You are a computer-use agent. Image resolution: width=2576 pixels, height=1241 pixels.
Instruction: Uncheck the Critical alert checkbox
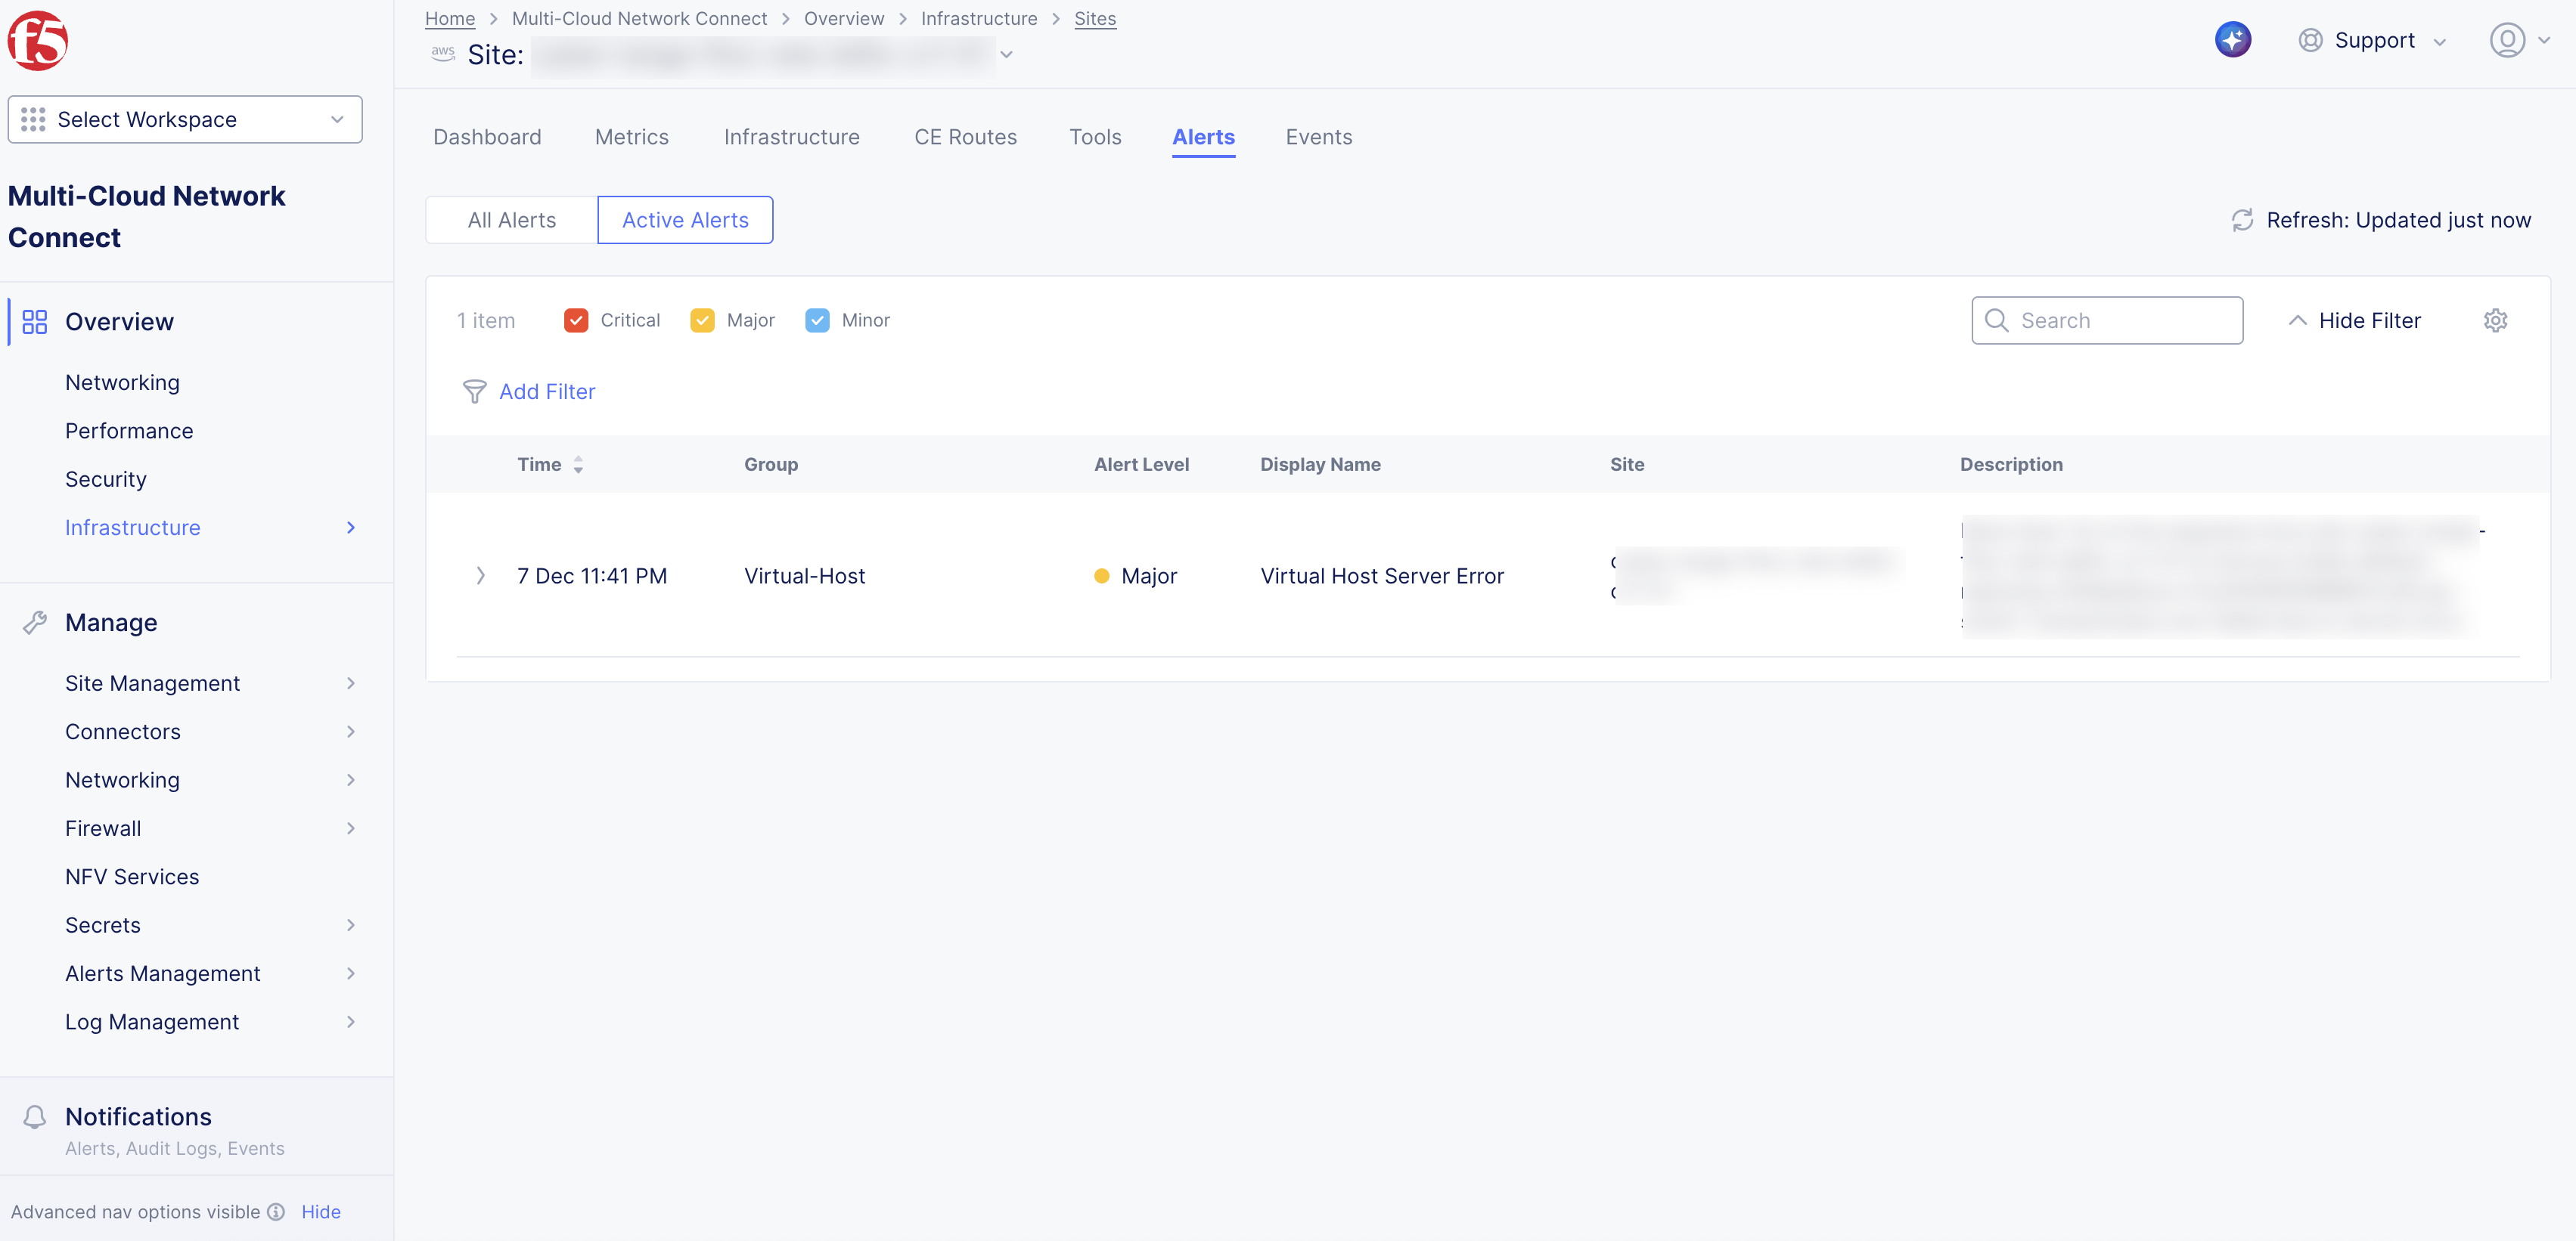(576, 320)
